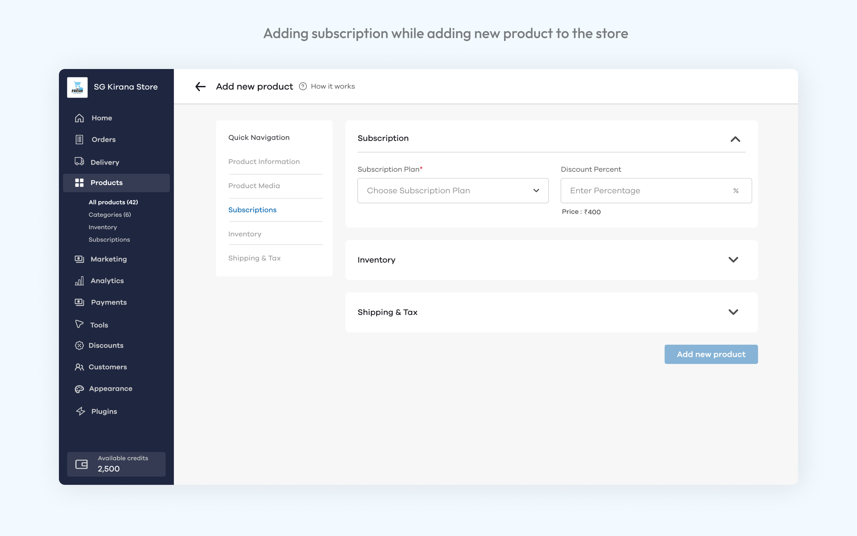
Task: Click the Tools sidebar icon
Action: coord(79,324)
